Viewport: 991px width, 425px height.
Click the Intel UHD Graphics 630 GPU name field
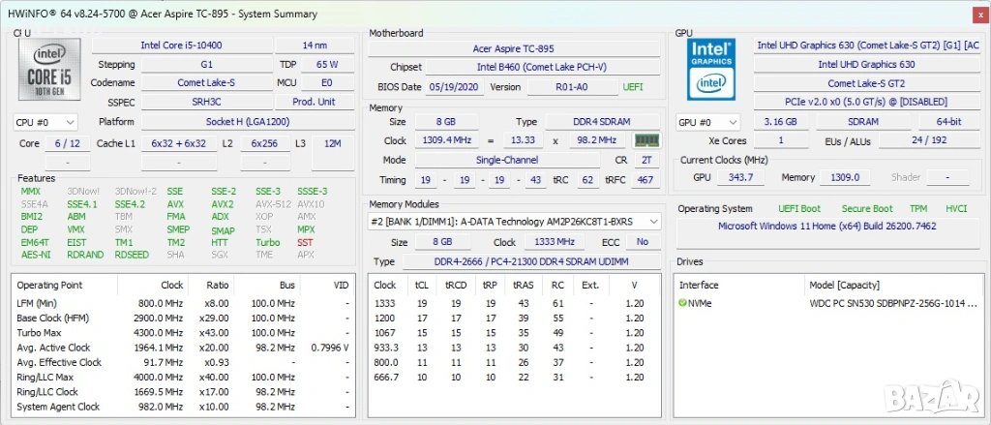(x=866, y=65)
